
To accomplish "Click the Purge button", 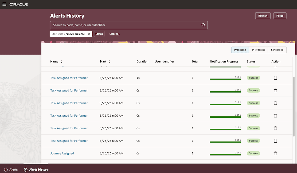I will (280, 16).
